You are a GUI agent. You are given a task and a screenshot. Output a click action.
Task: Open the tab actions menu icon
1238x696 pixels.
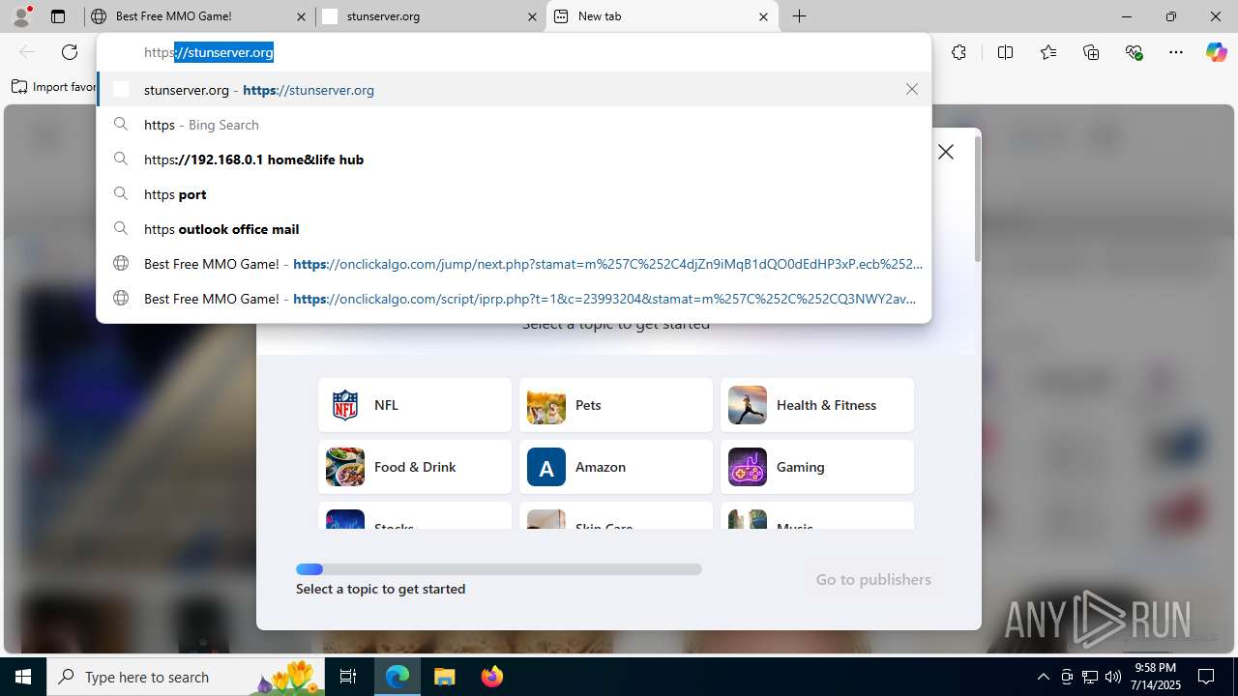click(x=58, y=16)
